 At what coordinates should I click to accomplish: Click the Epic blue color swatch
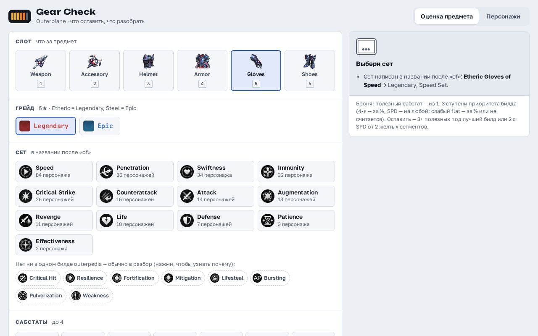[x=89, y=126]
